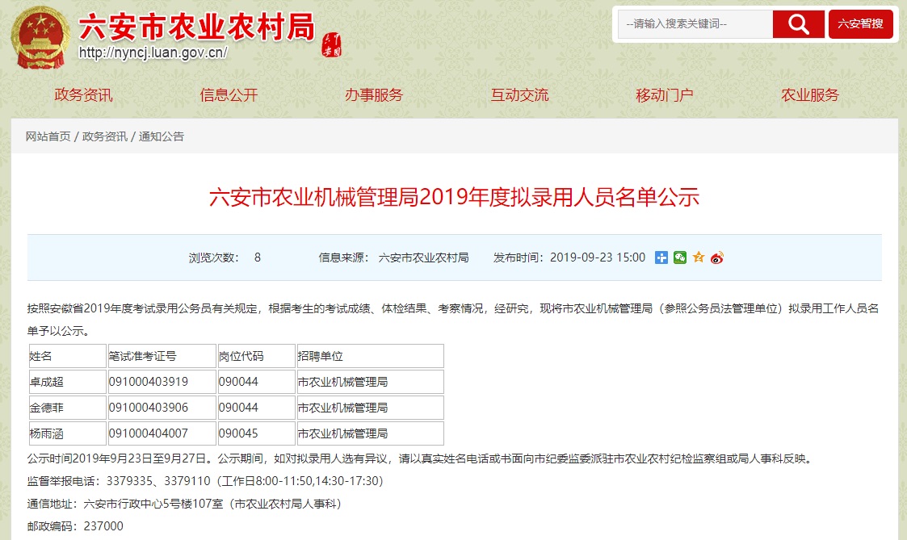Click the 六安智搜 button

click(860, 24)
